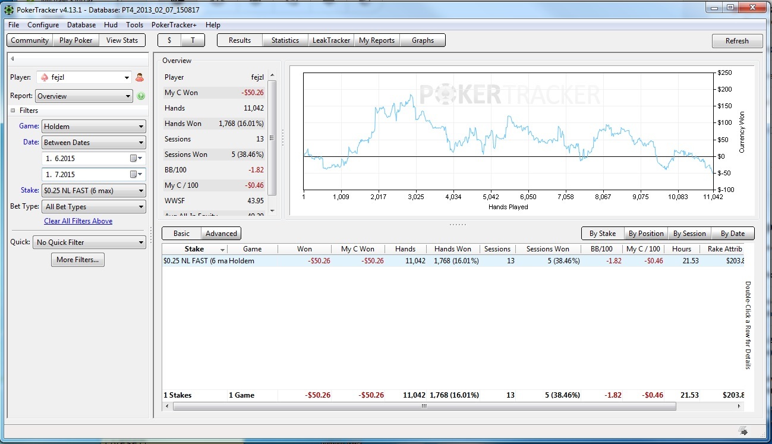The height and width of the screenshot is (444, 772).
Task: Switch to Basic view
Action: pos(182,234)
